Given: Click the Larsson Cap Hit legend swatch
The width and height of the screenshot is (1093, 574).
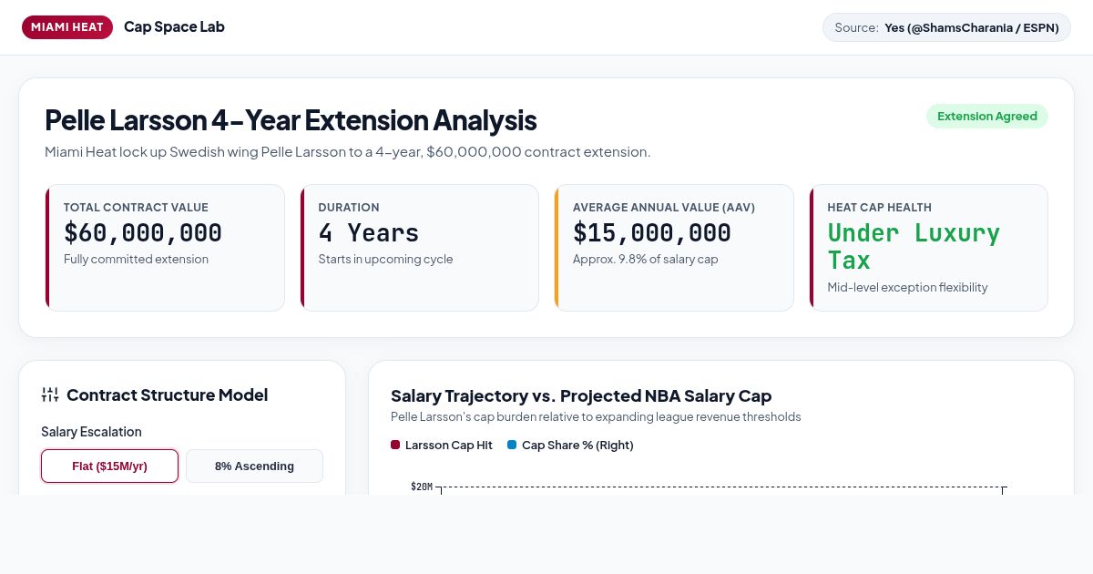Looking at the screenshot, I should pos(395,445).
